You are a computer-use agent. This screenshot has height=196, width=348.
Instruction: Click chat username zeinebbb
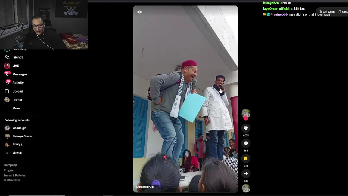[x=281, y=14]
